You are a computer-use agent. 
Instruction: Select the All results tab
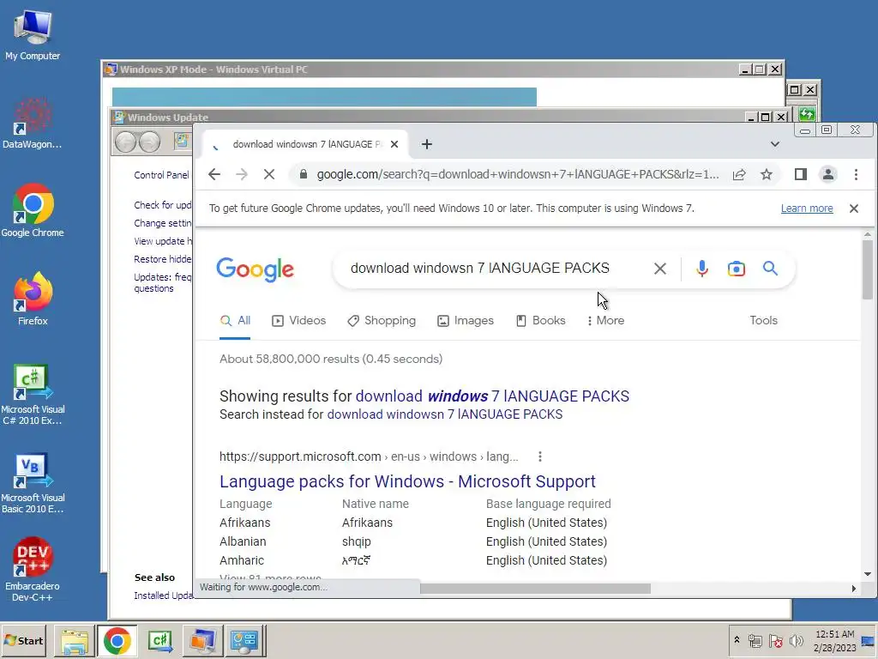(x=235, y=321)
